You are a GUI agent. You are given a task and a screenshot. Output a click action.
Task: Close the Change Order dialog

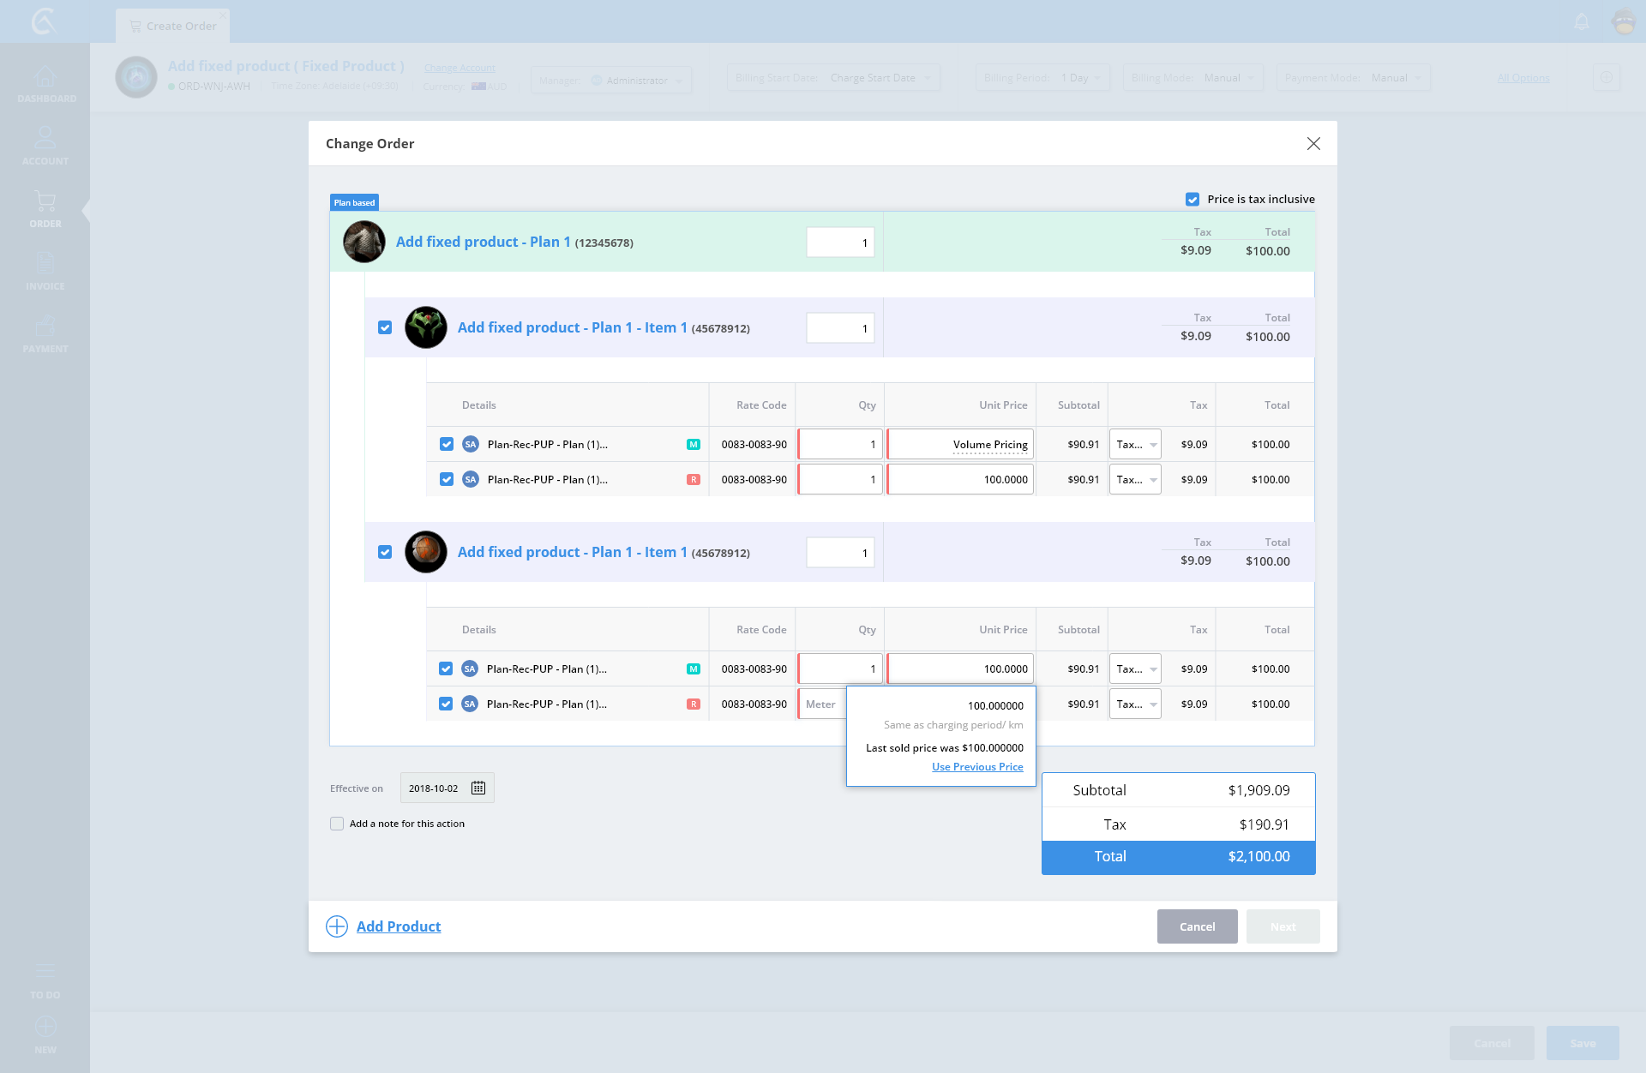tap(1313, 144)
